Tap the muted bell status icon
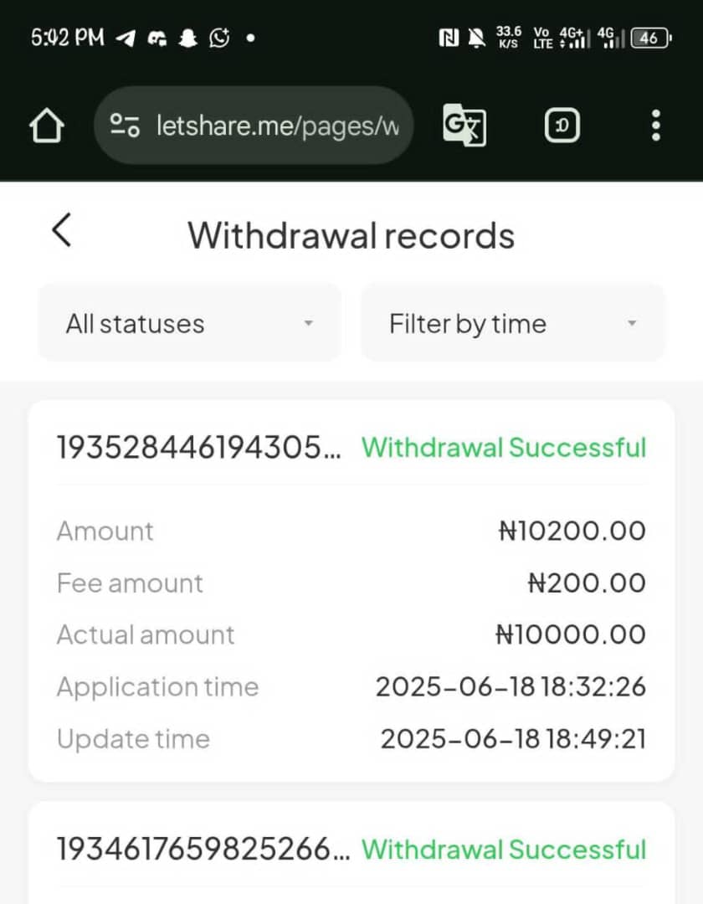Image resolution: width=703 pixels, height=904 pixels. pos(475,38)
